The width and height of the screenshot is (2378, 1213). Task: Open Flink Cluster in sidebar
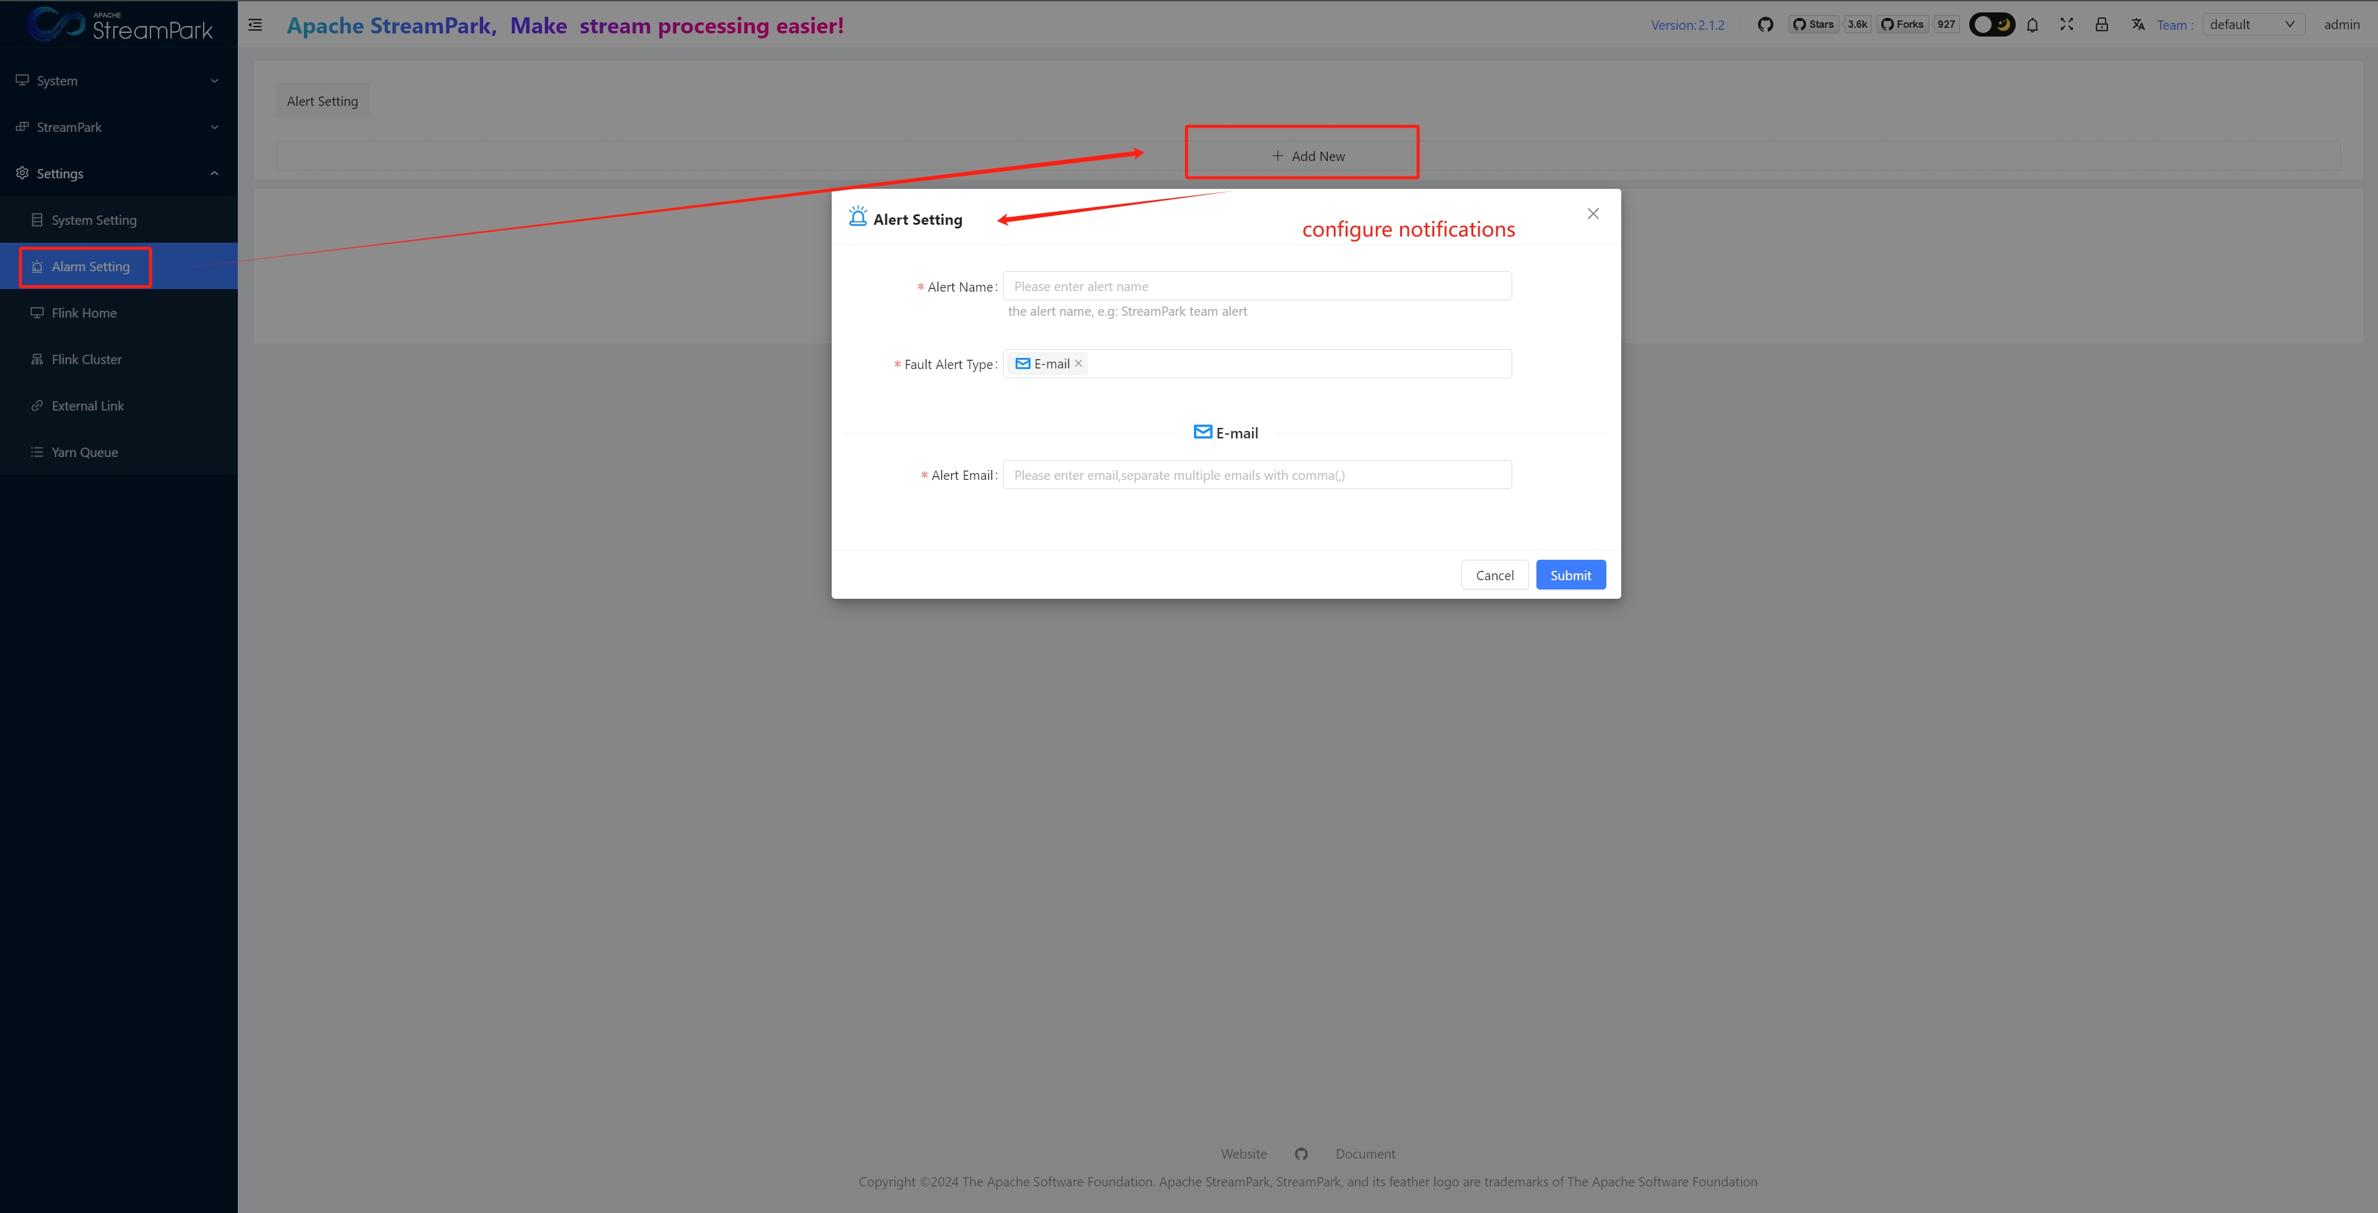(x=87, y=359)
